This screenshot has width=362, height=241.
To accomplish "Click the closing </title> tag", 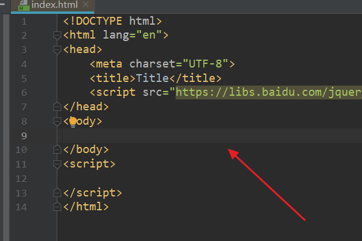I will pyautogui.click(x=195, y=78).
